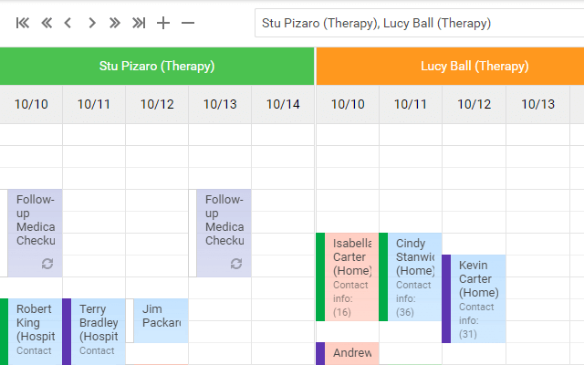This screenshot has height=365, width=584.
Task: Click the minus zoom-out icon
Action: (188, 23)
